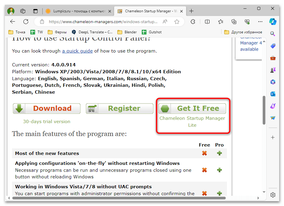Refresh the current page
Screen dimensions: 284x206
tap(26, 22)
